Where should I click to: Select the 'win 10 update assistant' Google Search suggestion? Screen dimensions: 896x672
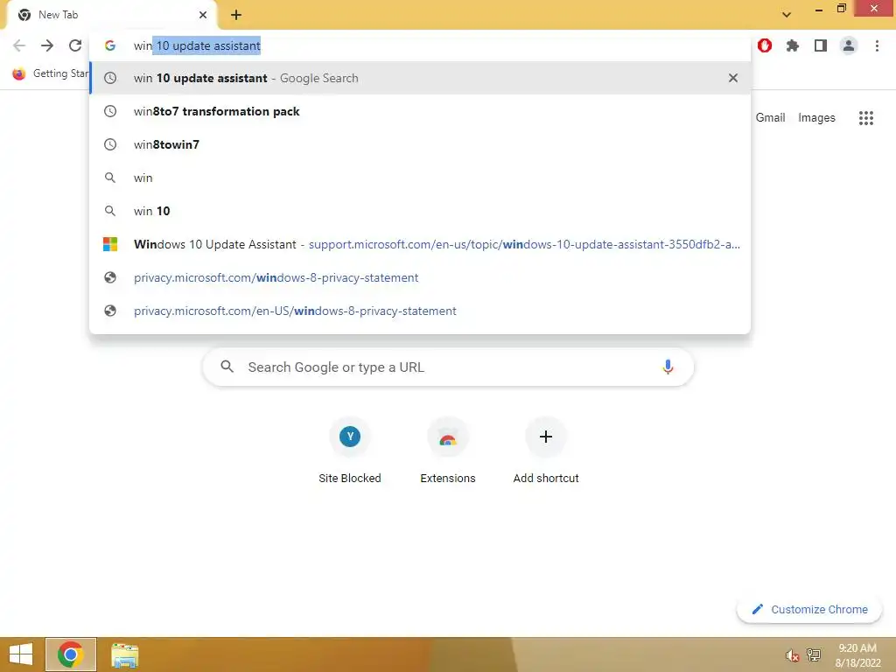coord(420,78)
